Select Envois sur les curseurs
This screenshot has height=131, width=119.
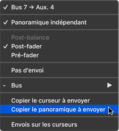(59, 125)
